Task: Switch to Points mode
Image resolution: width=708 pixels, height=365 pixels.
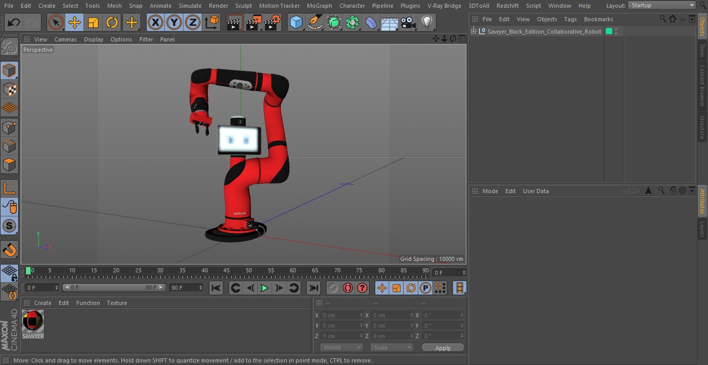Action: point(9,127)
